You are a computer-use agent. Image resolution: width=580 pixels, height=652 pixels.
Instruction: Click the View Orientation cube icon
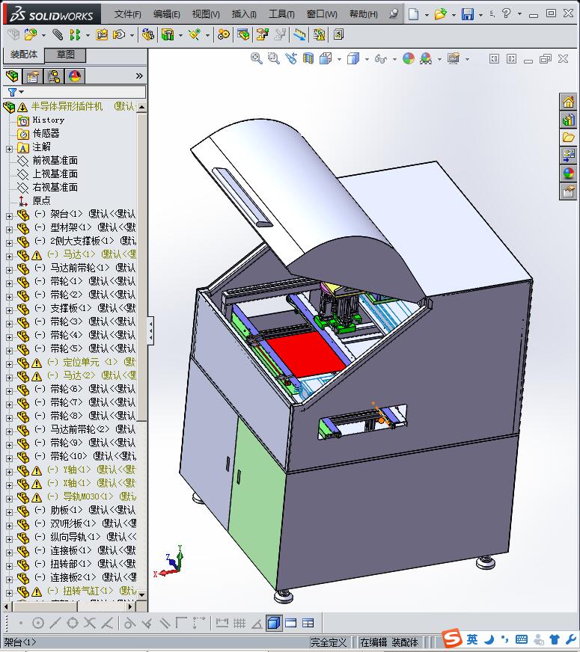click(326, 58)
